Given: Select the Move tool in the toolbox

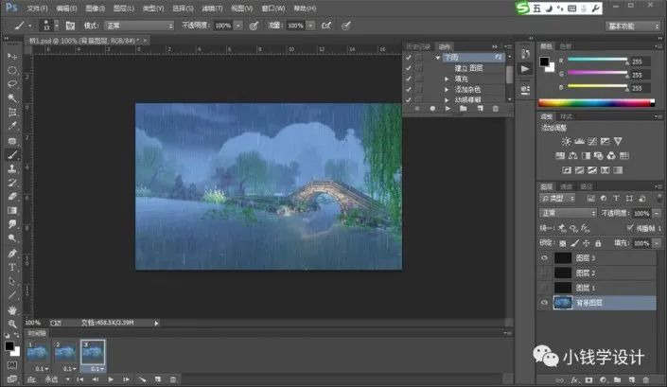Looking at the screenshot, I should (x=12, y=56).
